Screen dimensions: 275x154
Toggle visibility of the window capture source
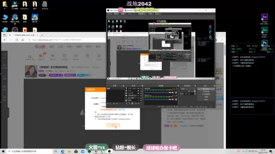click(139, 98)
